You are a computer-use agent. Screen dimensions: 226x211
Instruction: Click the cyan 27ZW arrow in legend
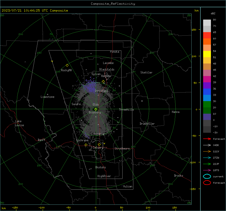207,158
